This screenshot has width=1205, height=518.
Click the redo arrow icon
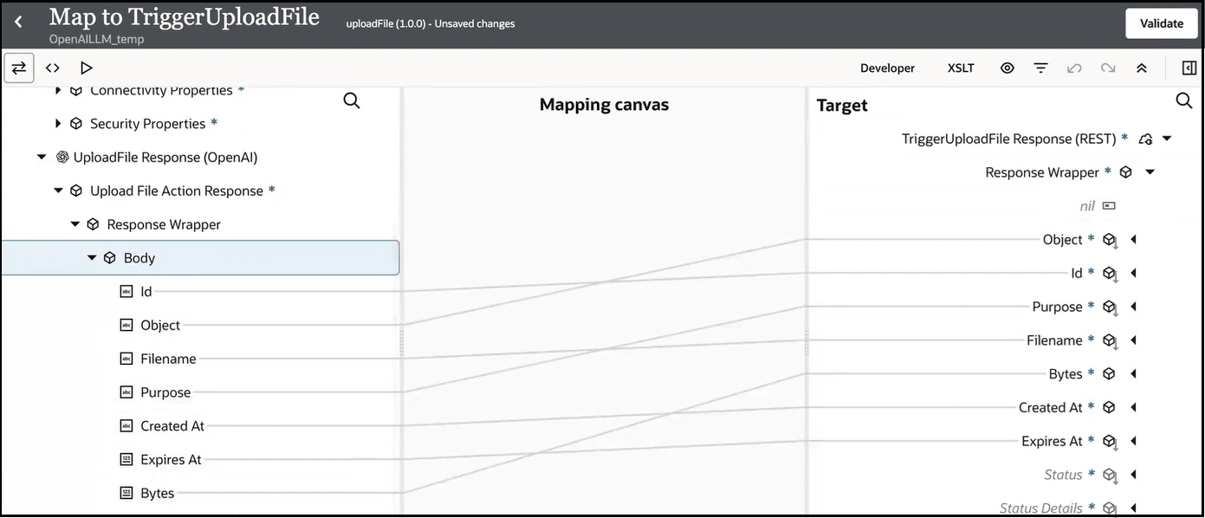tap(1108, 68)
